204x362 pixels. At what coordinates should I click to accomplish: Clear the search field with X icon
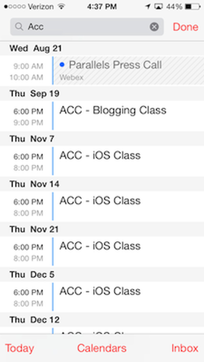(154, 27)
